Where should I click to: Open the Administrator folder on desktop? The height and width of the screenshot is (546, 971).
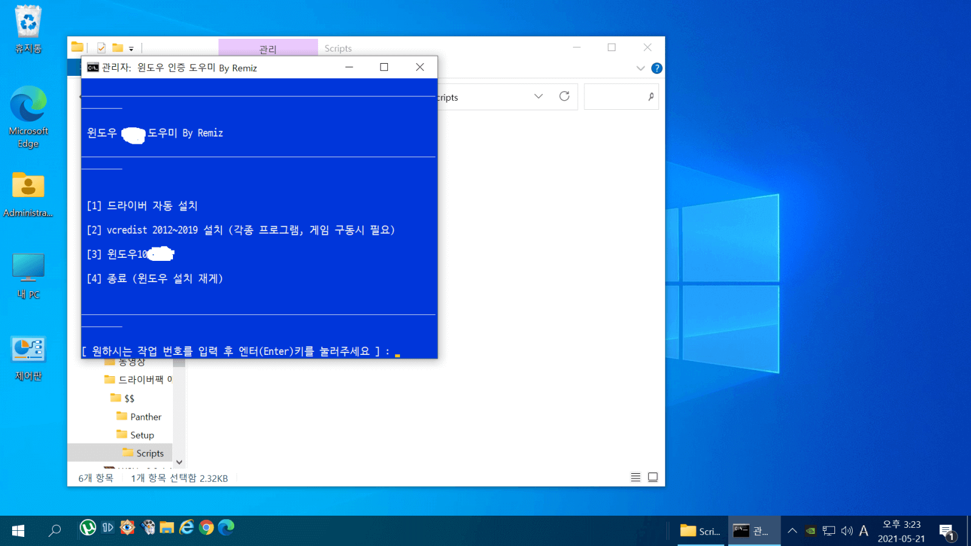point(28,194)
